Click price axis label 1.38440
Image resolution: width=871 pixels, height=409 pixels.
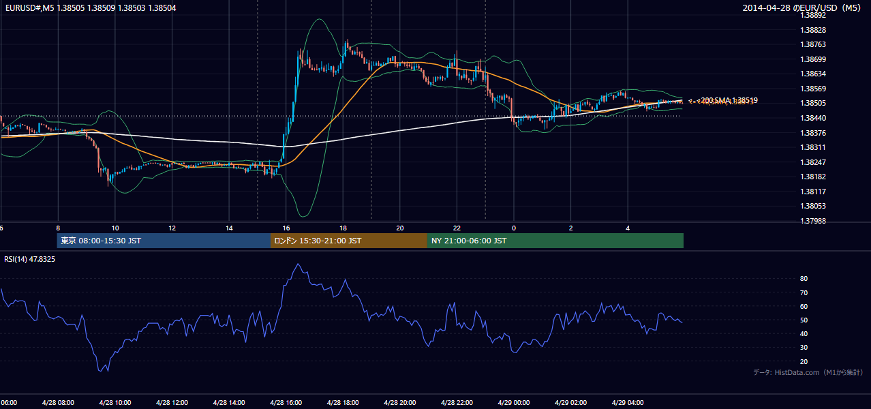click(x=814, y=118)
